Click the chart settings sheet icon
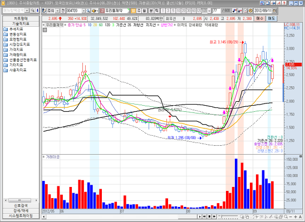Screen dimensions: 305x222 point(245,11)
